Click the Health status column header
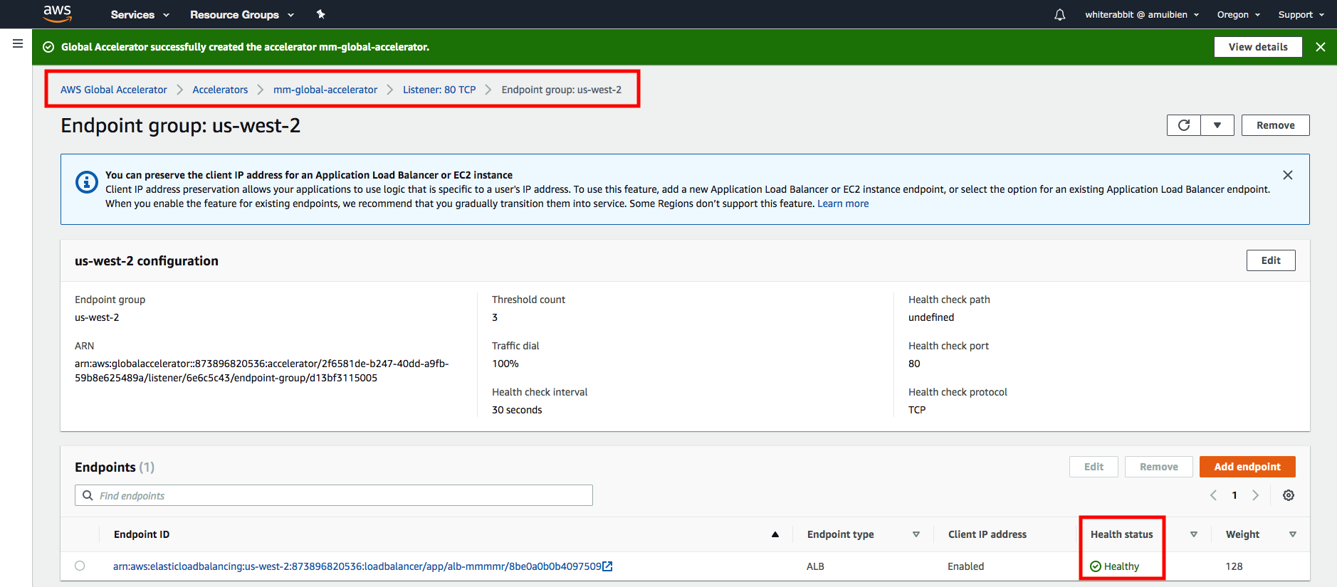This screenshot has height=587, width=1337. (x=1122, y=534)
